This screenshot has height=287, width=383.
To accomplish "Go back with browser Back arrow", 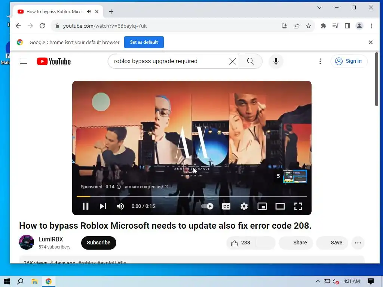I will [18, 26].
